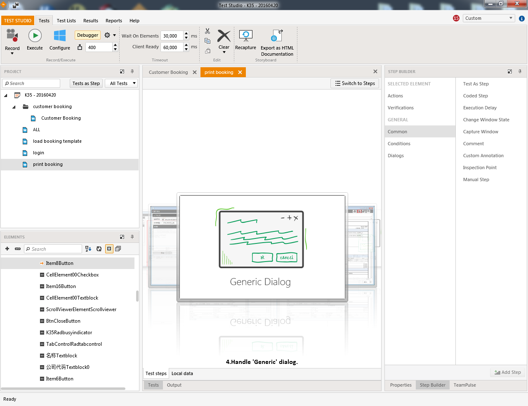This screenshot has height=406, width=528.
Task: Click the Switch to Steps button
Action: 355,83
